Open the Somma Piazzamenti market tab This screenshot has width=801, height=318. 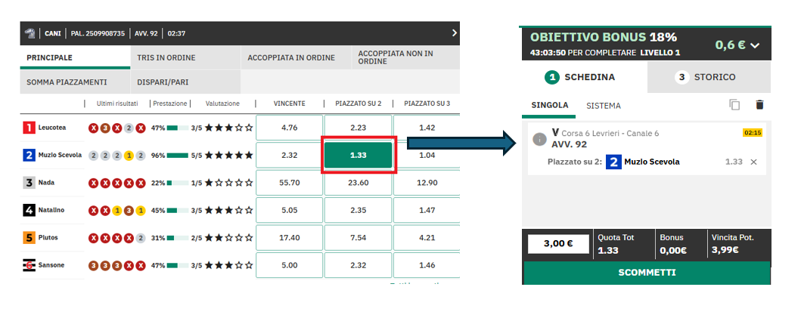coord(67,82)
